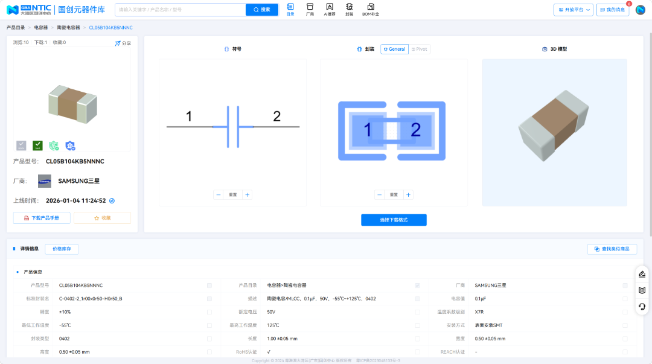652x364 pixels.
Task: Focus the keyword search input field
Action: point(181,10)
